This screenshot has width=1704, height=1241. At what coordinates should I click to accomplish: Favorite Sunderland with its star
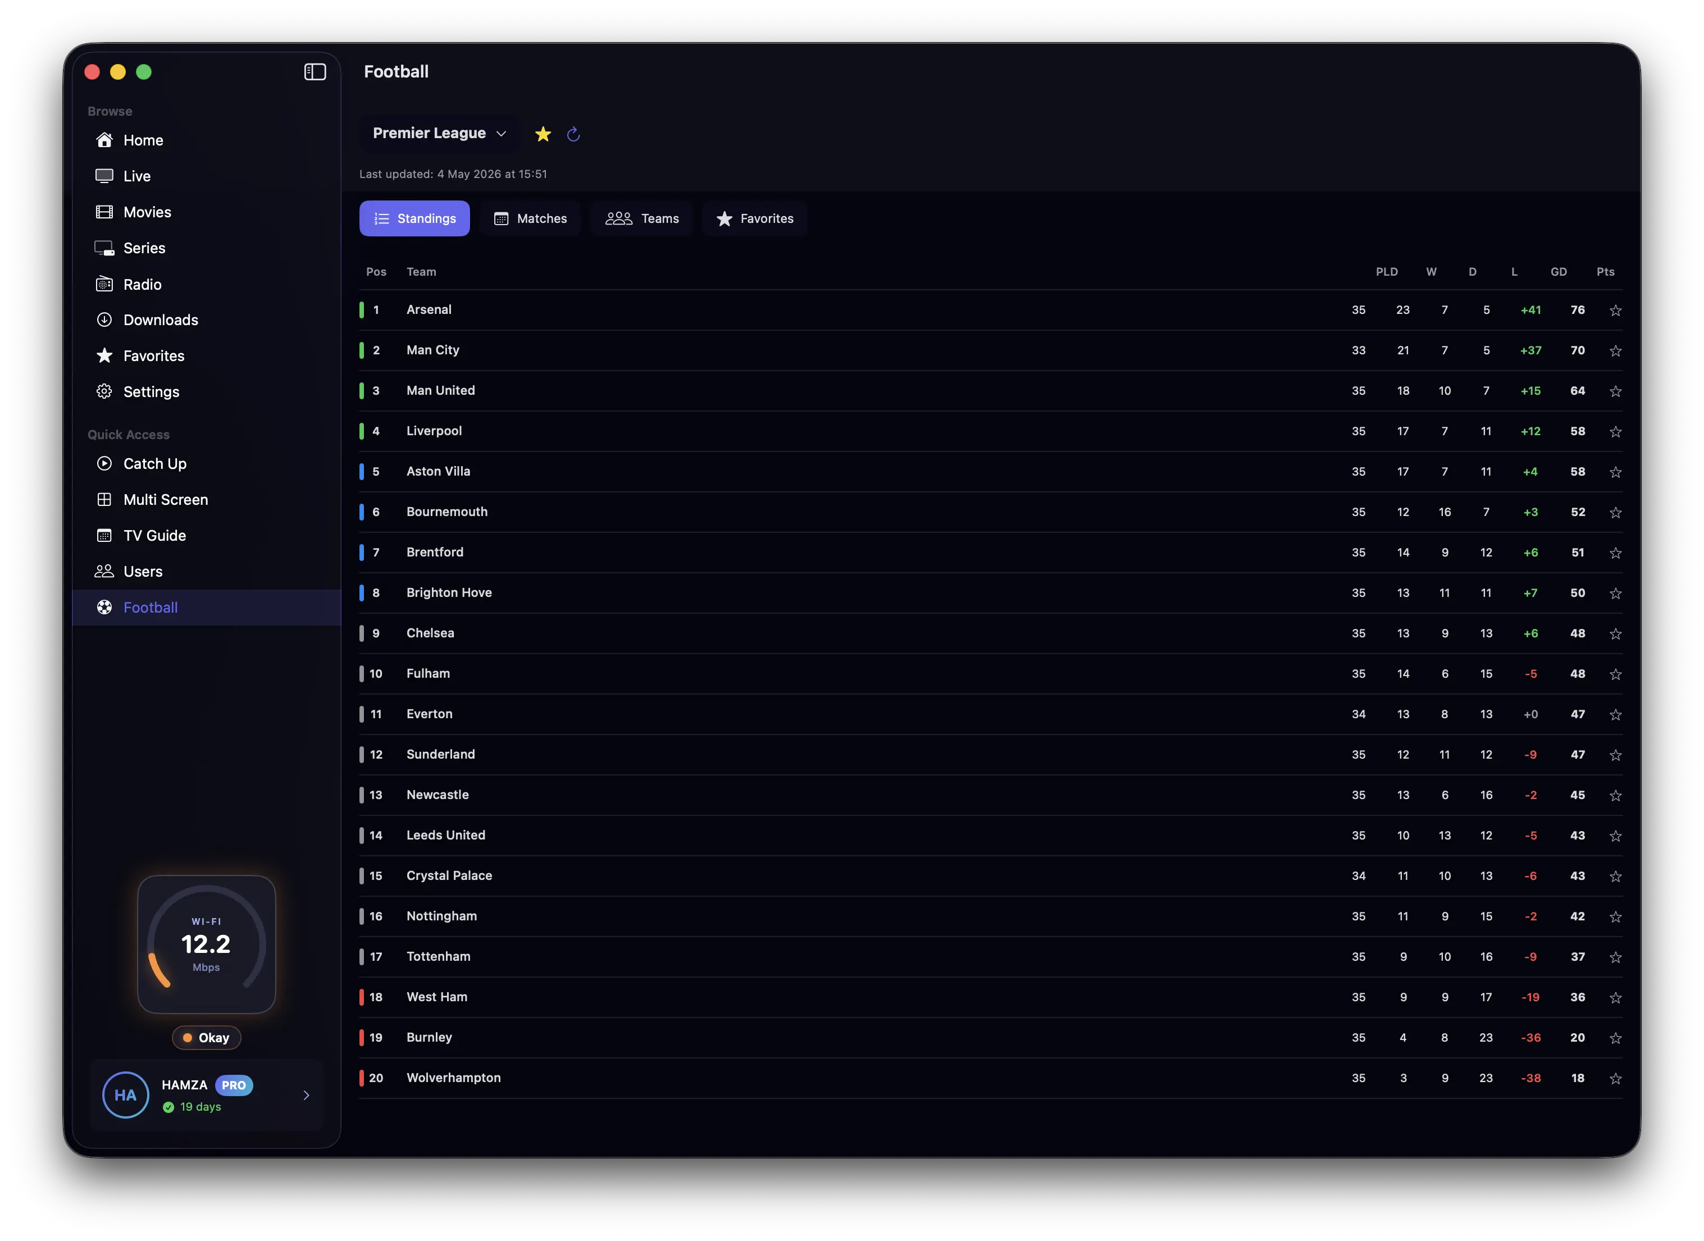(x=1615, y=755)
